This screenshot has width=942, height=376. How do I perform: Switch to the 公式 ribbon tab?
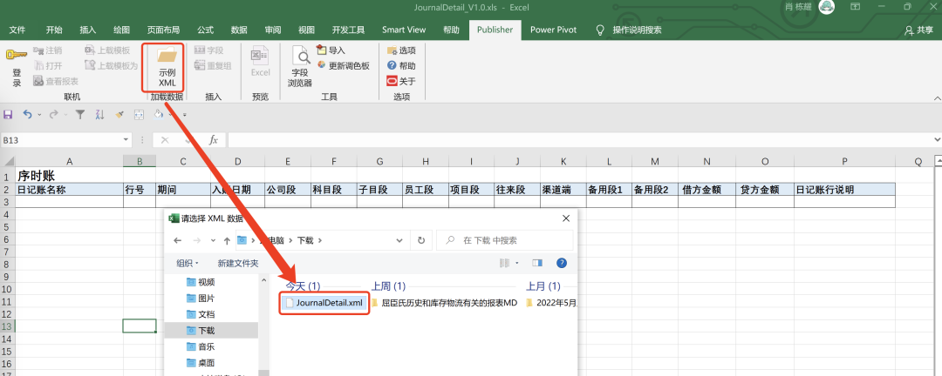tap(205, 30)
